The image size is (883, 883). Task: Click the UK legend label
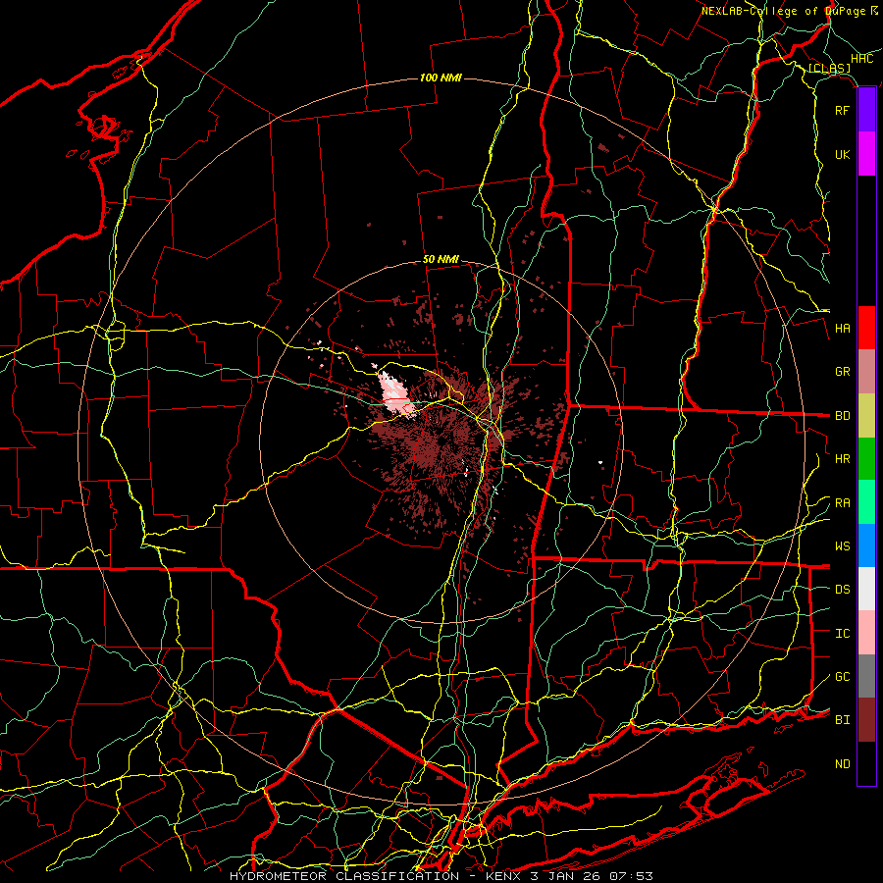(x=842, y=154)
